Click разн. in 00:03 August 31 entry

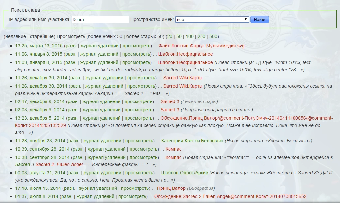(x=73, y=173)
